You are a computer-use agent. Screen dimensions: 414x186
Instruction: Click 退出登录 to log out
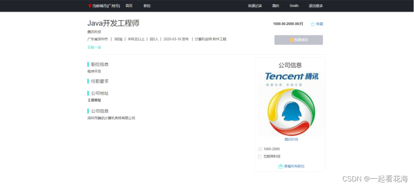pos(316,6)
